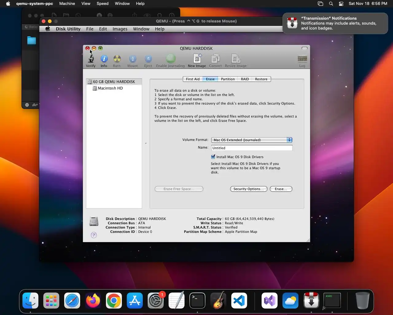393x315 pixels.
Task: Switch to the Restore tab
Action: (261, 79)
